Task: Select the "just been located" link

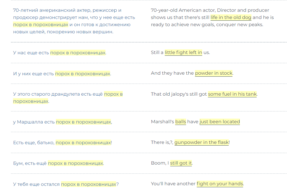Action: (x=219, y=122)
